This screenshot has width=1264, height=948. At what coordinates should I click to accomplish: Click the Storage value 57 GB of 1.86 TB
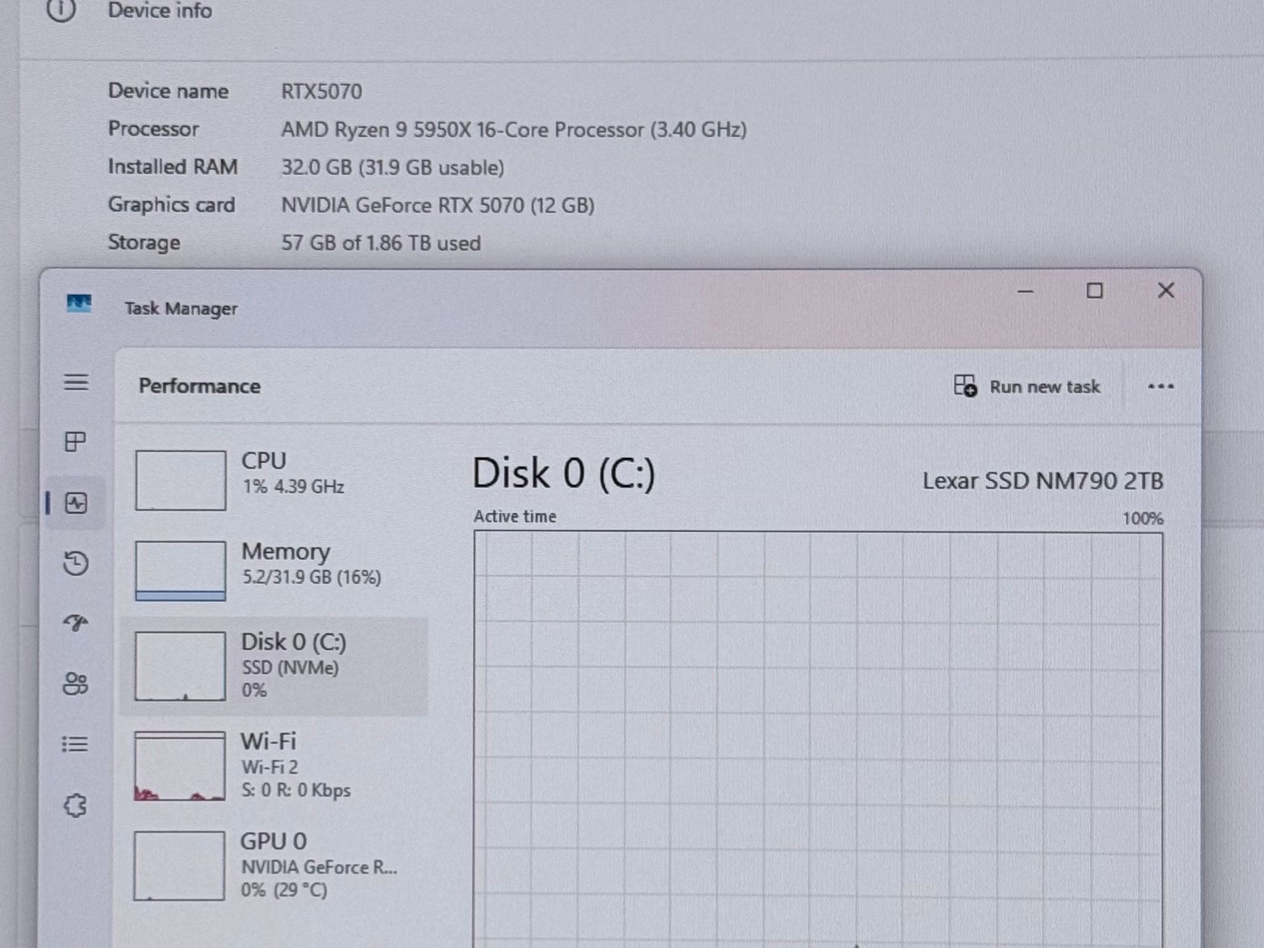[x=381, y=243]
